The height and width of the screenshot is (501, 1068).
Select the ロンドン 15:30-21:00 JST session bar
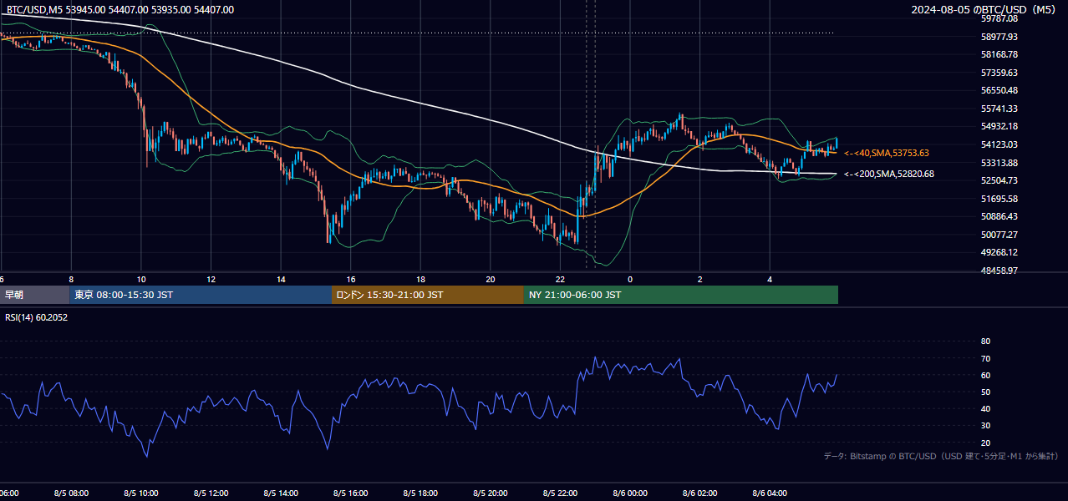coord(428,295)
